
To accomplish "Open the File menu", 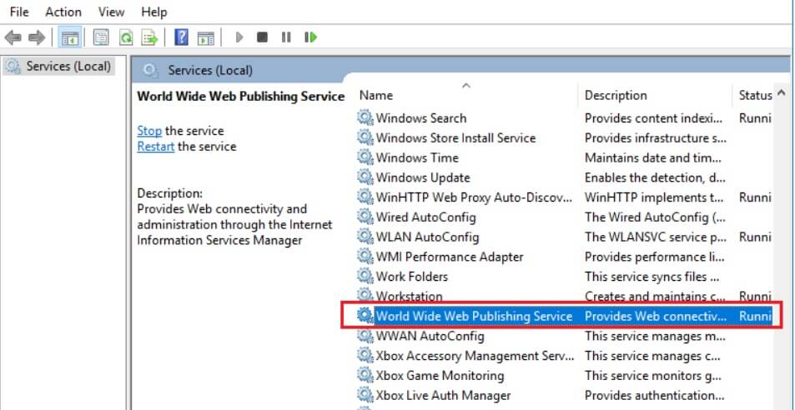I will click(x=18, y=12).
